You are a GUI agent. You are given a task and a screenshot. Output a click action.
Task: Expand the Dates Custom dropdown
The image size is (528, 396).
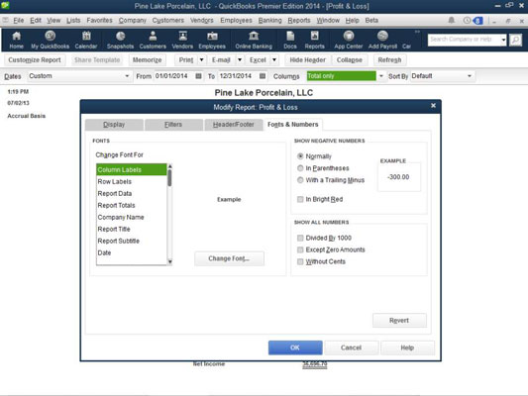(x=127, y=76)
